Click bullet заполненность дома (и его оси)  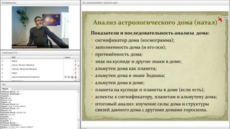click(x=130, y=47)
